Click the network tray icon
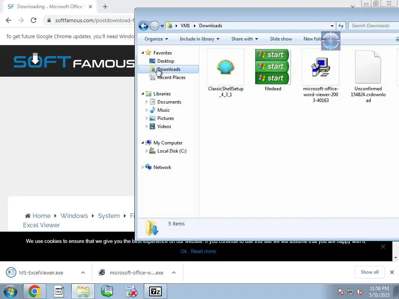The image size is (399, 299). [350, 292]
